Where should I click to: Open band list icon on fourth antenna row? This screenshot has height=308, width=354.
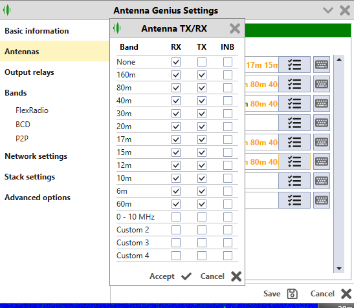[294, 123]
